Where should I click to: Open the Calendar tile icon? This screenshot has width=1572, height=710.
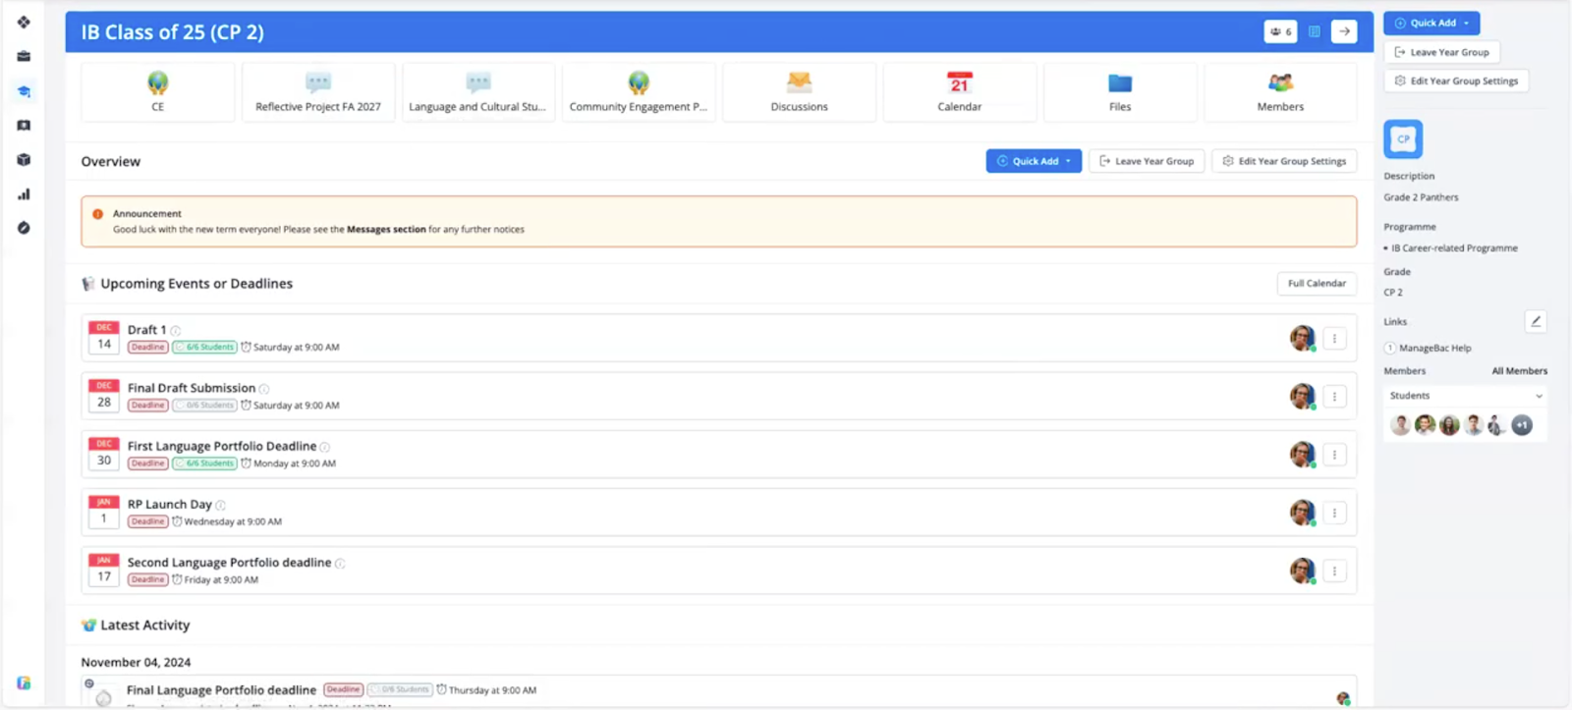tap(959, 83)
